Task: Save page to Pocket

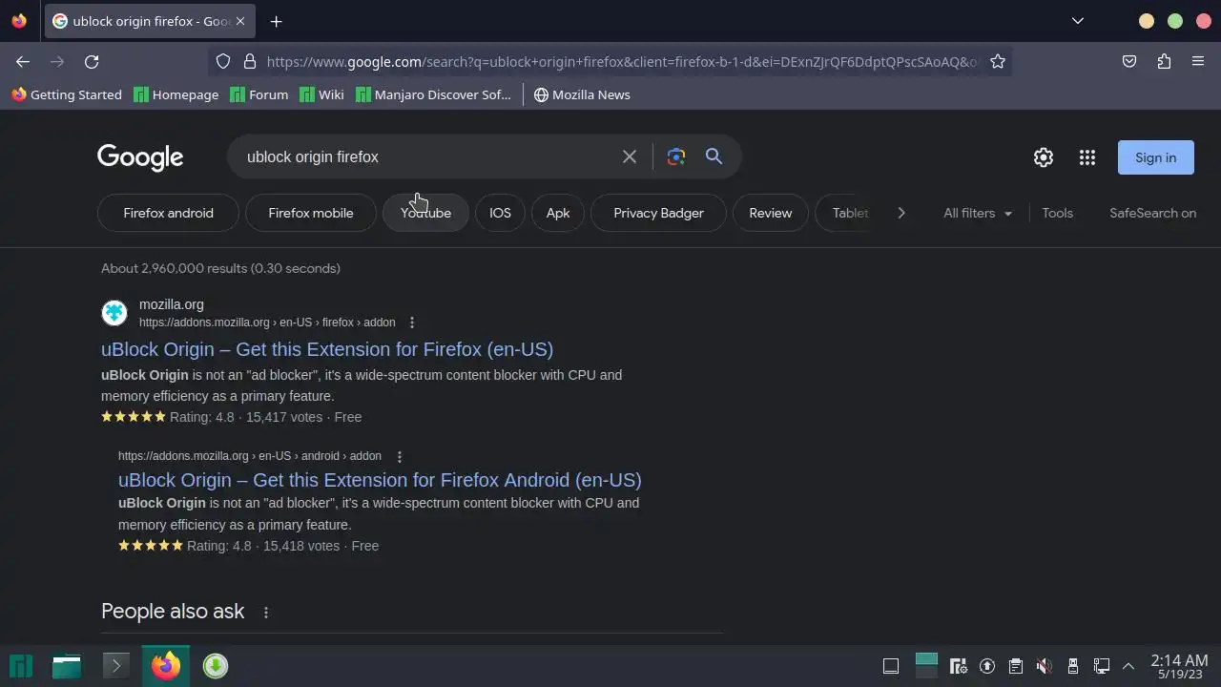Action: click(x=1129, y=61)
